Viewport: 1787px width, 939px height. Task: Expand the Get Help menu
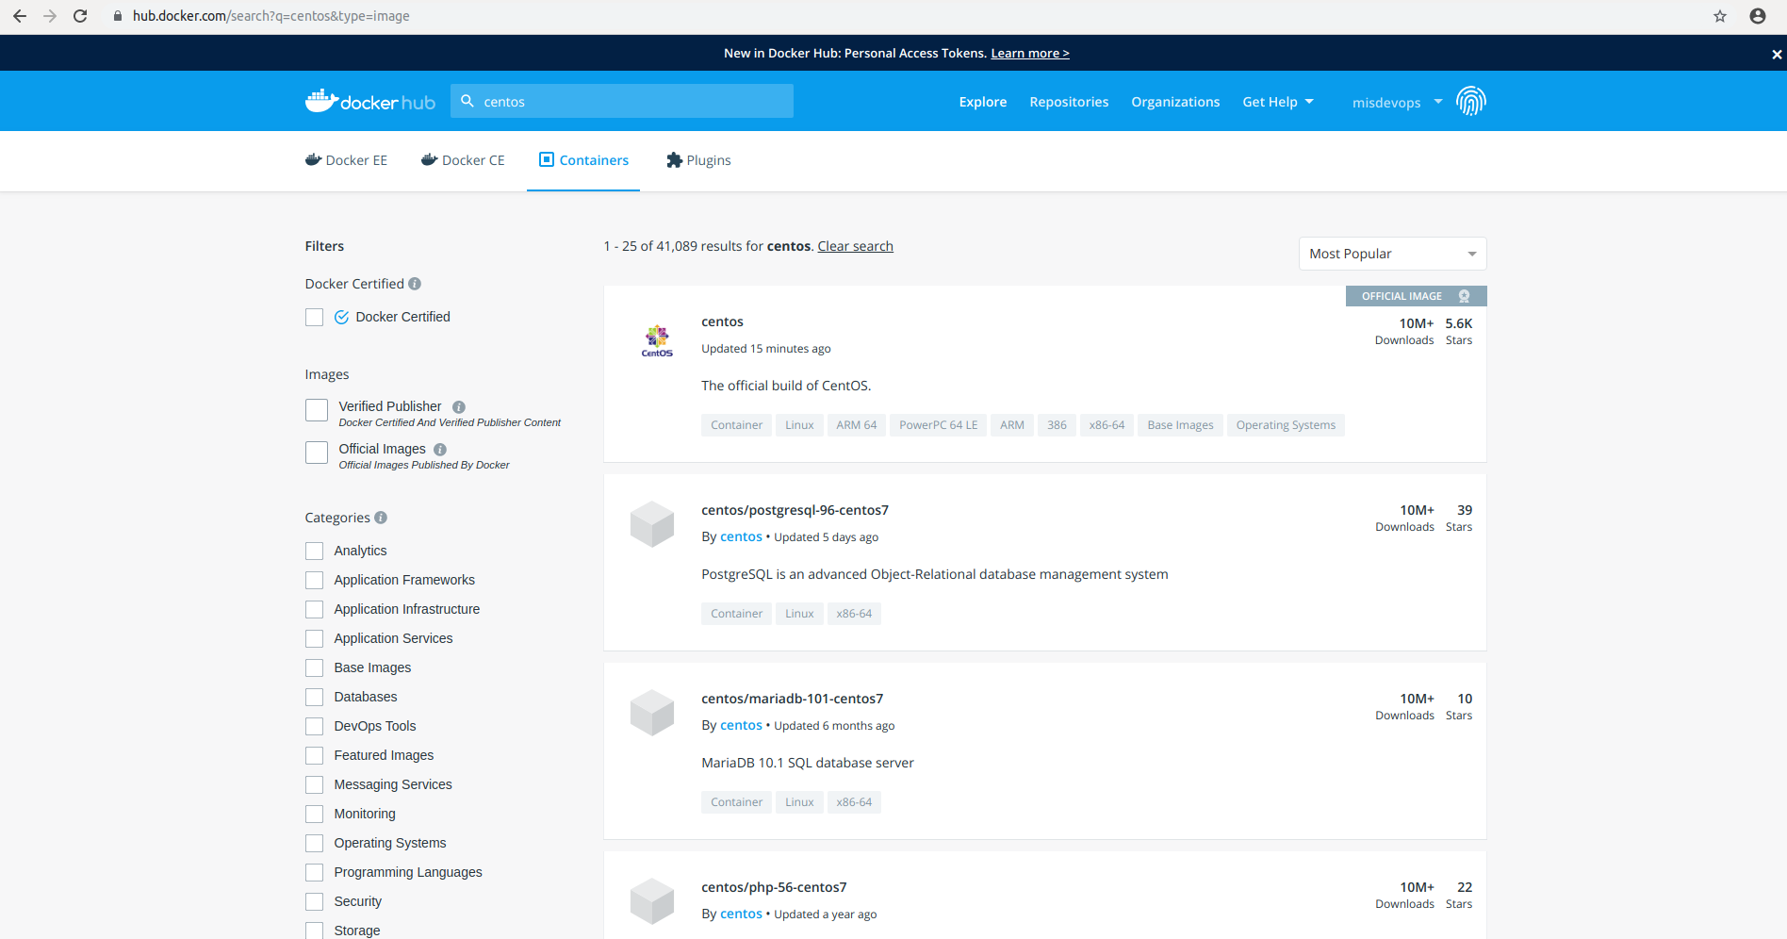pyautogui.click(x=1277, y=102)
